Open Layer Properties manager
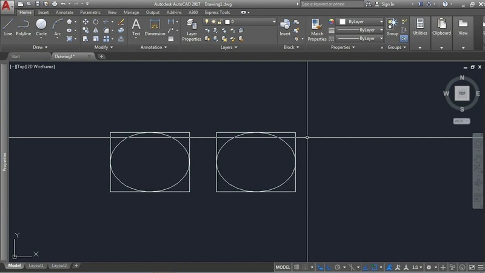Viewport: 485px width, 273px height. click(x=192, y=30)
